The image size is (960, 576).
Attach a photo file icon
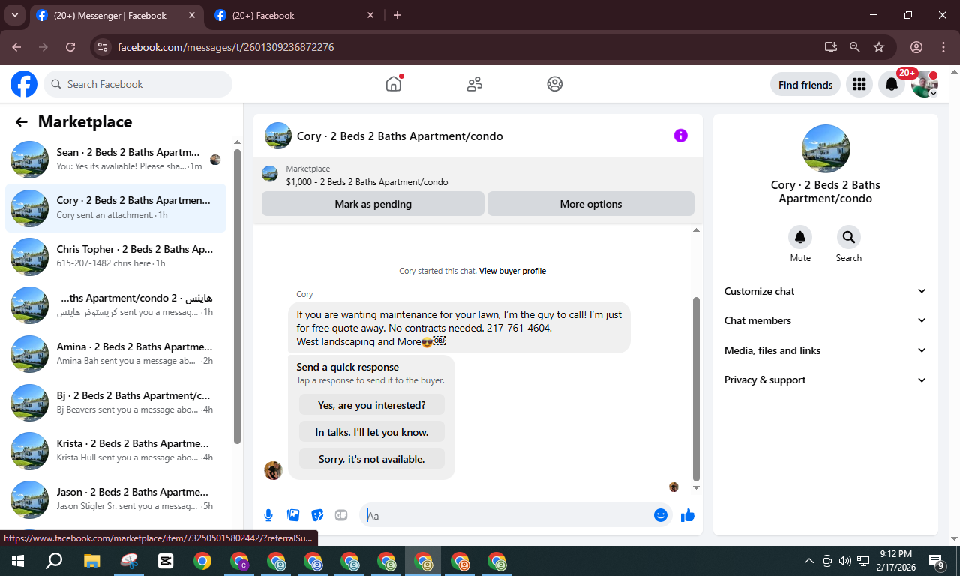(293, 515)
